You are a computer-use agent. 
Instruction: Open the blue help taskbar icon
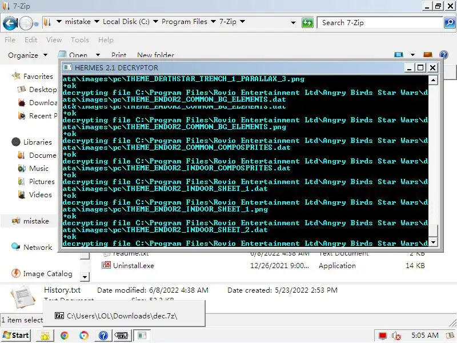(x=103, y=336)
